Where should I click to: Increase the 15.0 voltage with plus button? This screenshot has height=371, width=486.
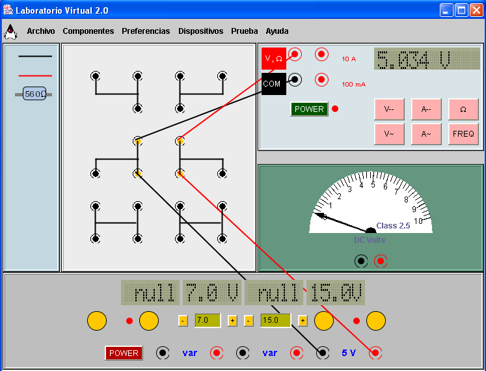pos(303,320)
